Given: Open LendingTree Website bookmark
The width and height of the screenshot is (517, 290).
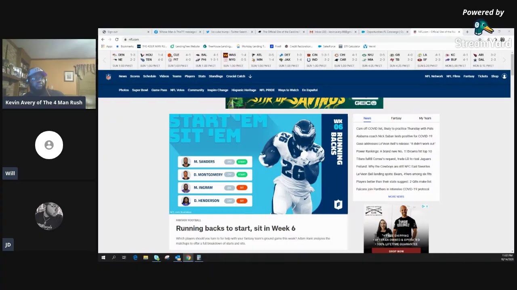Looking at the screenshot, I should (x=185, y=46).
